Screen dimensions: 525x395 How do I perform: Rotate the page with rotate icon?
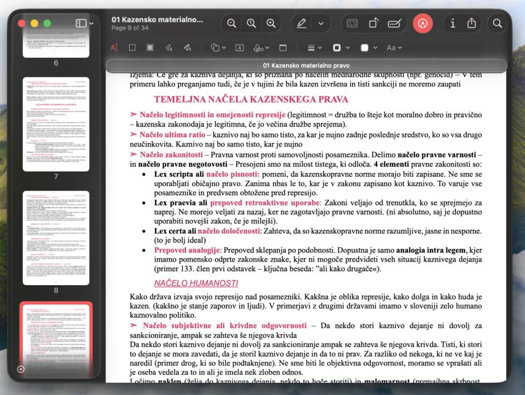coord(373,23)
